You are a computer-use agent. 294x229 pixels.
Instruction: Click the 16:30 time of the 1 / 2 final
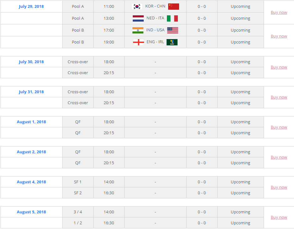click(109, 223)
